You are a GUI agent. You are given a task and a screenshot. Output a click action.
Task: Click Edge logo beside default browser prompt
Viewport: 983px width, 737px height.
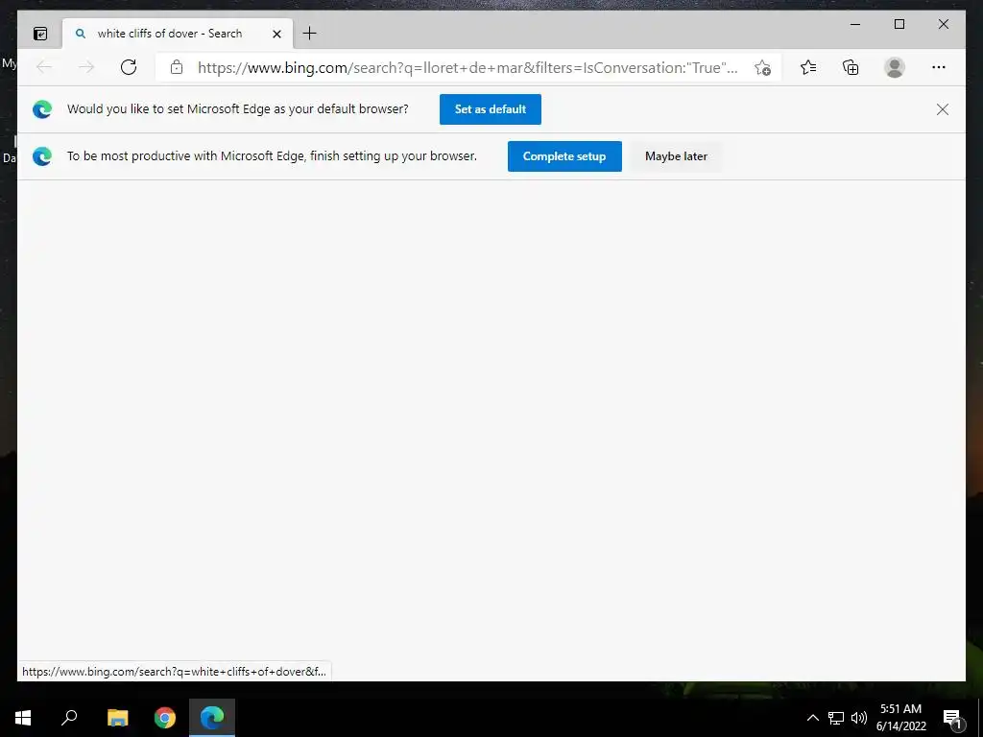pyautogui.click(x=42, y=109)
